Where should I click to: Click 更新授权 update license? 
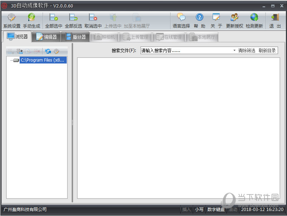point(234,21)
